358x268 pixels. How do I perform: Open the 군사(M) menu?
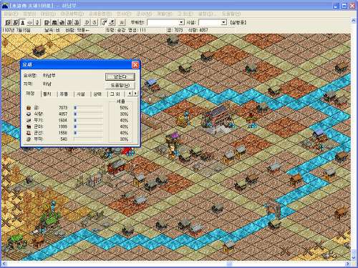pyautogui.click(x=144, y=14)
